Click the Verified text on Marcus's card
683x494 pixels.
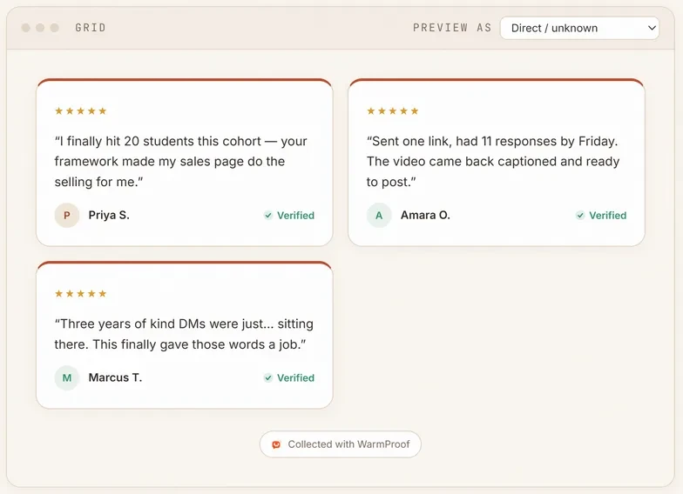296,377
